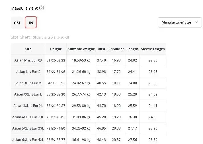This screenshot has width=203, height=144.
Task: Select the Asian L is Eur S row
Action: [x=28, y=72]
